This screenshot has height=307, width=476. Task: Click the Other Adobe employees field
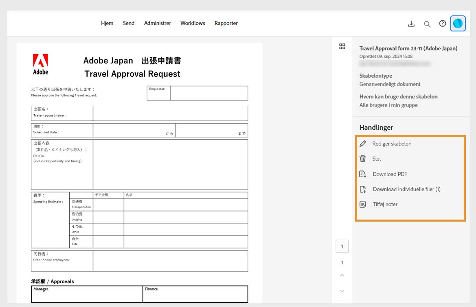[170, 261]
